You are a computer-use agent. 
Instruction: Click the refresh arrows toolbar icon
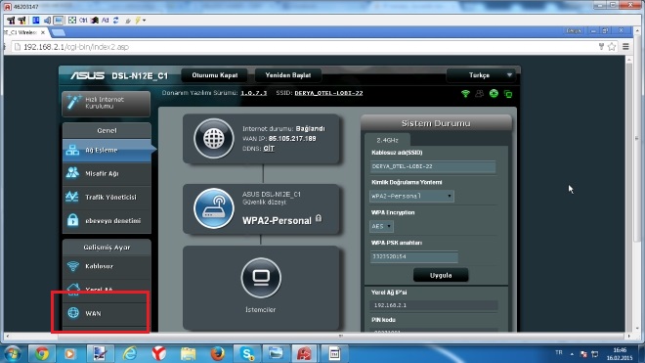tap(116, 20)
